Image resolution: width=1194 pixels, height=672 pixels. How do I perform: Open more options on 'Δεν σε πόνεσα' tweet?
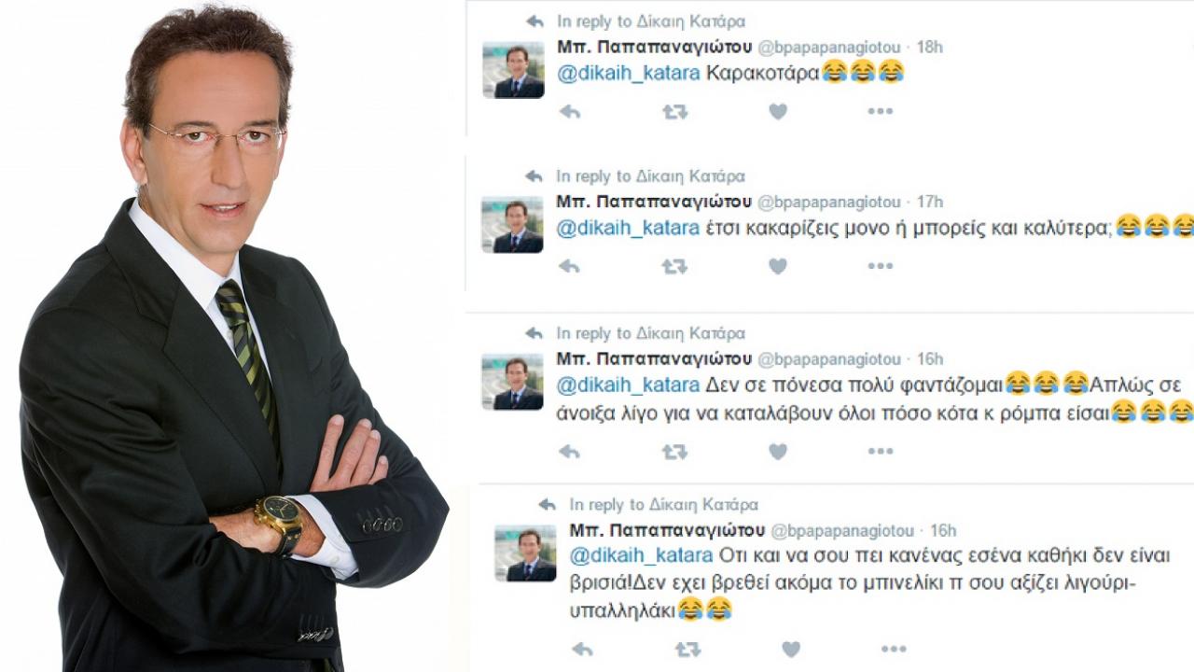click(881, 451)
